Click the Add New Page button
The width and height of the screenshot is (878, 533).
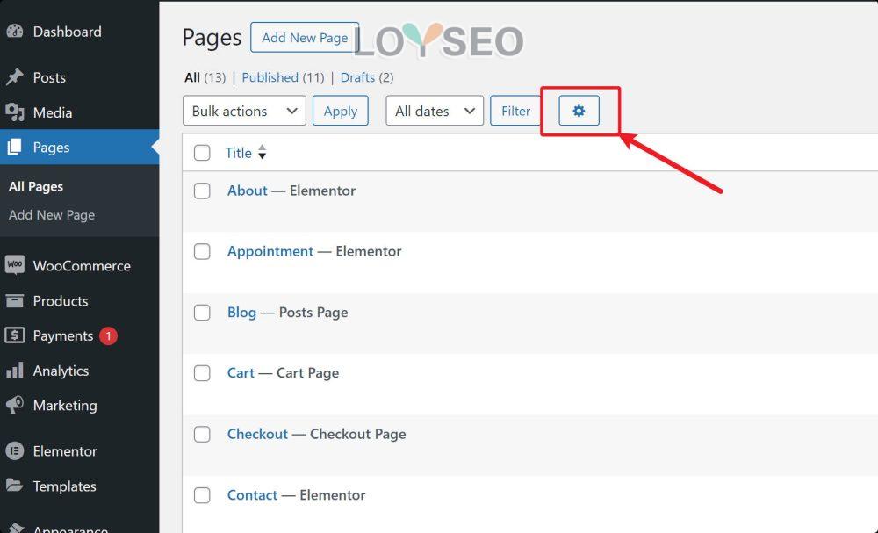(305, 38)
